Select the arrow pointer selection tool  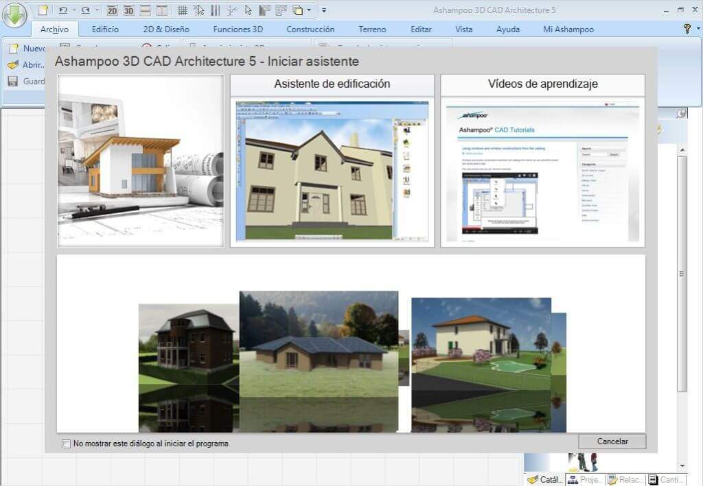[x=249, y=10]
